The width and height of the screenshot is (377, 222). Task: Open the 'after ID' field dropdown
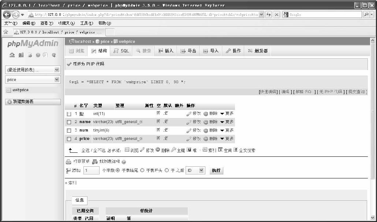pos(195,170)
